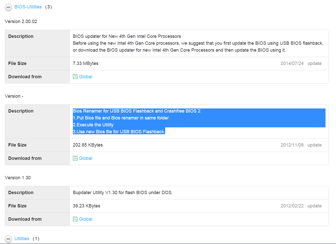Collapse the BIOS-Utilities section minus icon
Screen dimensions: 336x244
tap(8, 7)
